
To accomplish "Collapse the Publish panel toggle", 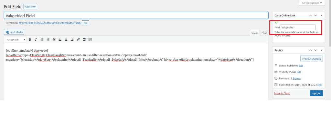I will click(321, 50).
